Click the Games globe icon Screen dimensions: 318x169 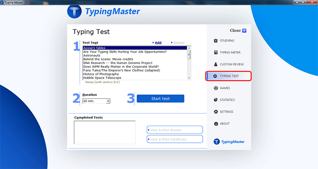coord(215,88)
